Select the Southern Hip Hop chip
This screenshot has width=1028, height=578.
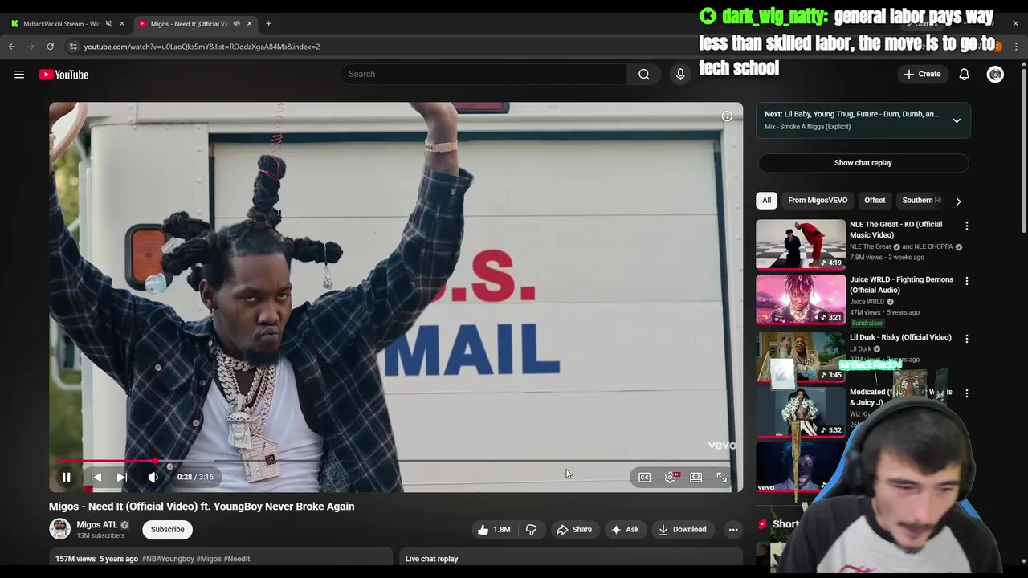pyautogui.click(x=922, y=201)
